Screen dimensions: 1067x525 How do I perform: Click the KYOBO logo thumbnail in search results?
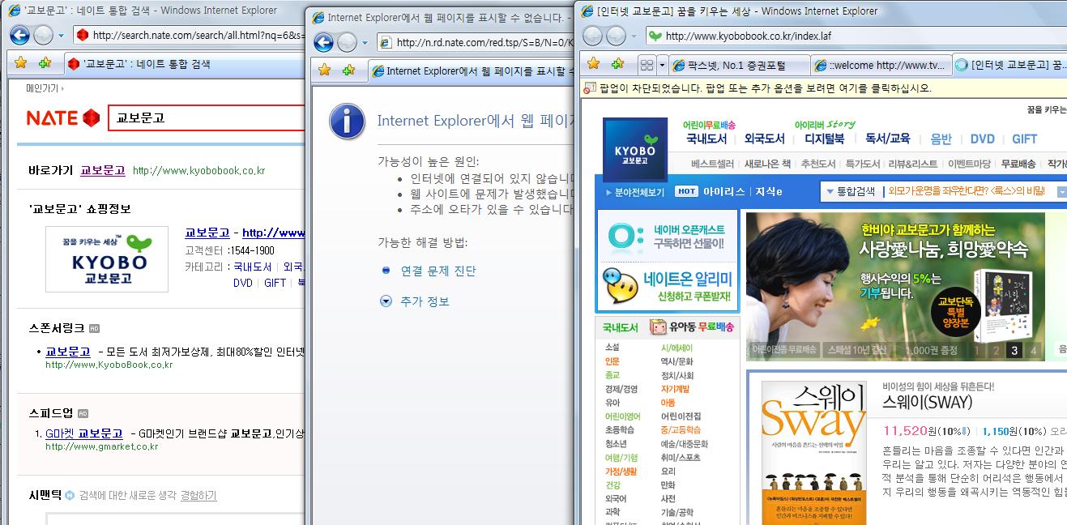pyautogui.click(x=107, y=259)
